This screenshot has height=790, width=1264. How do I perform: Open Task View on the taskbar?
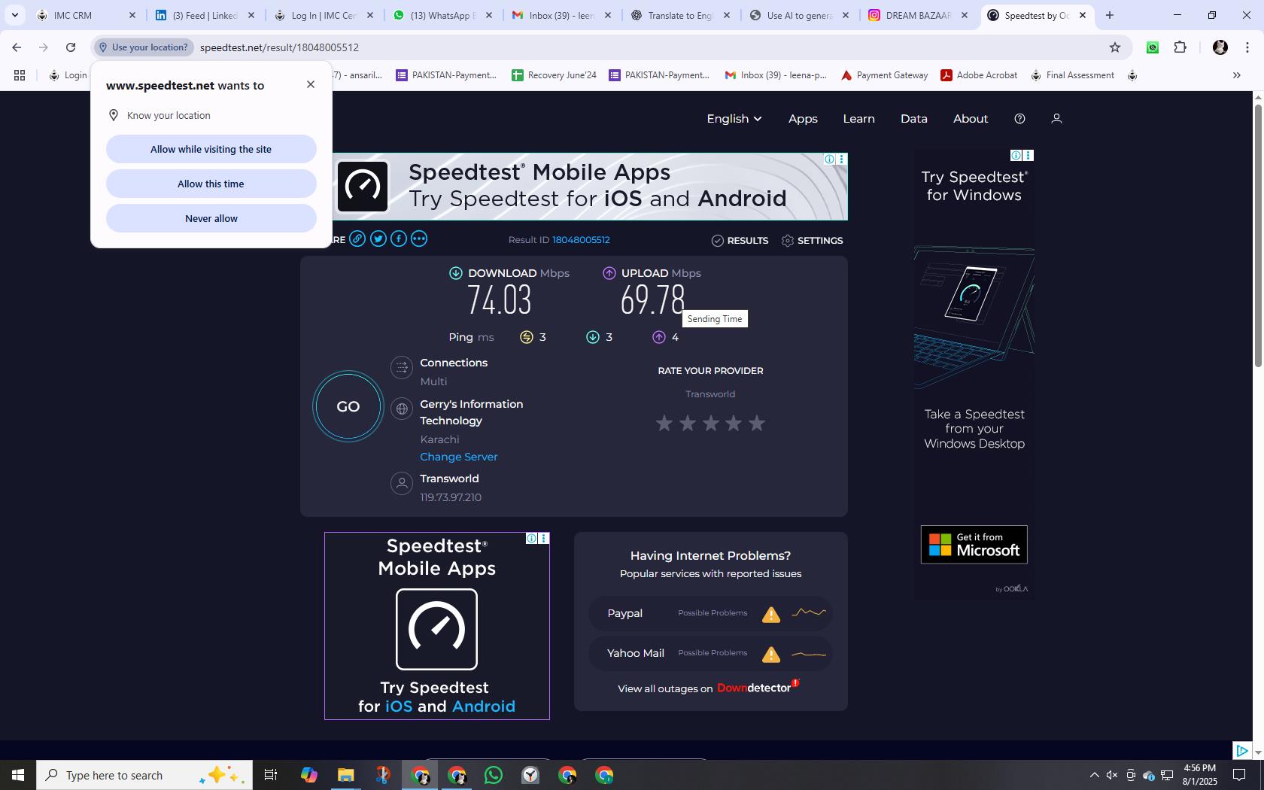pos(271,775)
